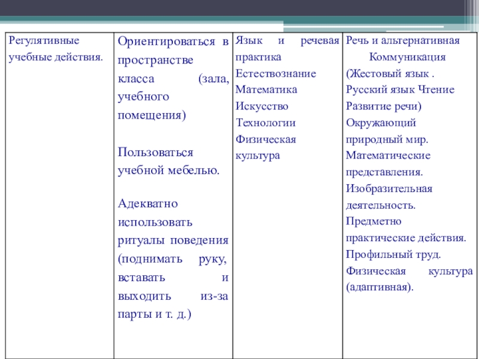
Task: Click 'Окружающий природный мир.' entry
Action: click(387, 130)
